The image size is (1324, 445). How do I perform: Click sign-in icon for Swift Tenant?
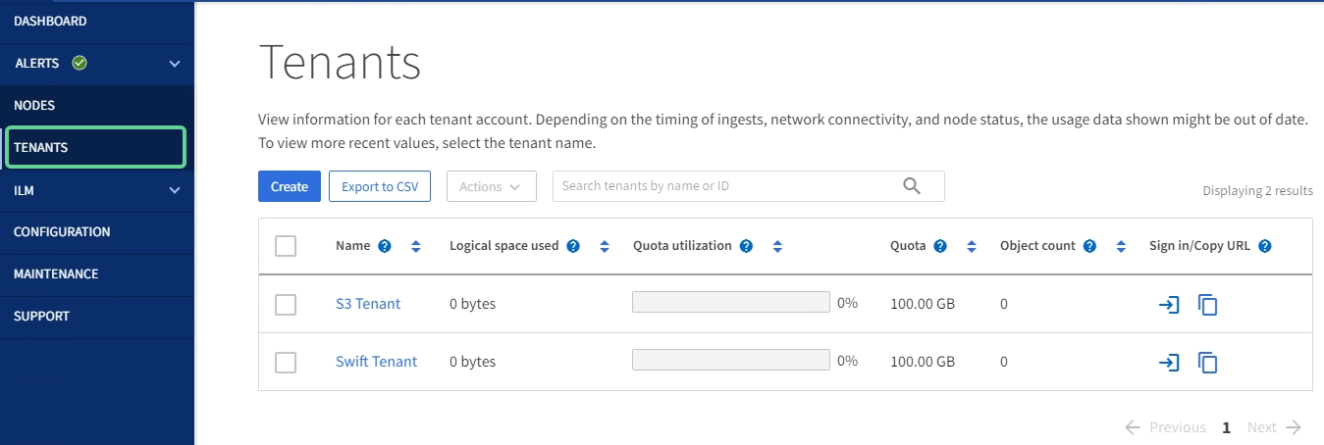coord(1168,363)
